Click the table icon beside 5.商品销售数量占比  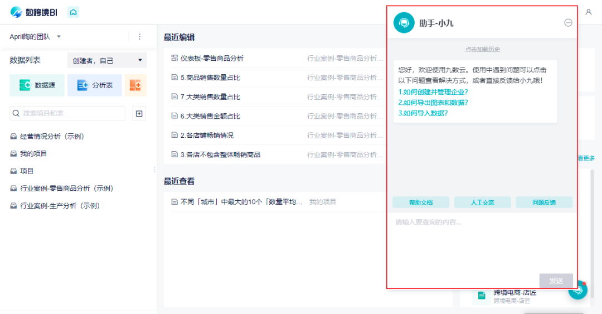[x=174, y=78]
